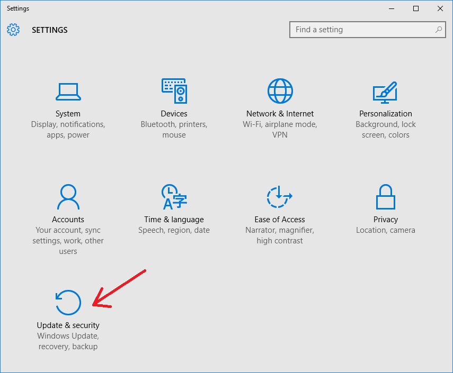Open the Personalization paintbrush monitor icon

pyautogui.click(x=385, y=92)
